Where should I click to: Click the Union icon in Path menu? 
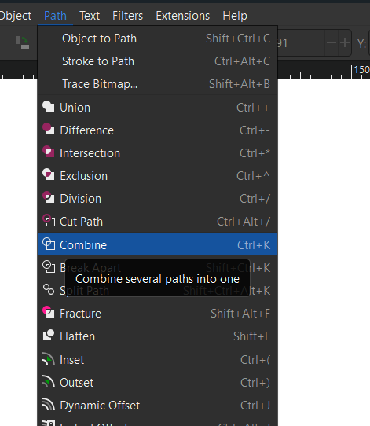click(49, 106)
